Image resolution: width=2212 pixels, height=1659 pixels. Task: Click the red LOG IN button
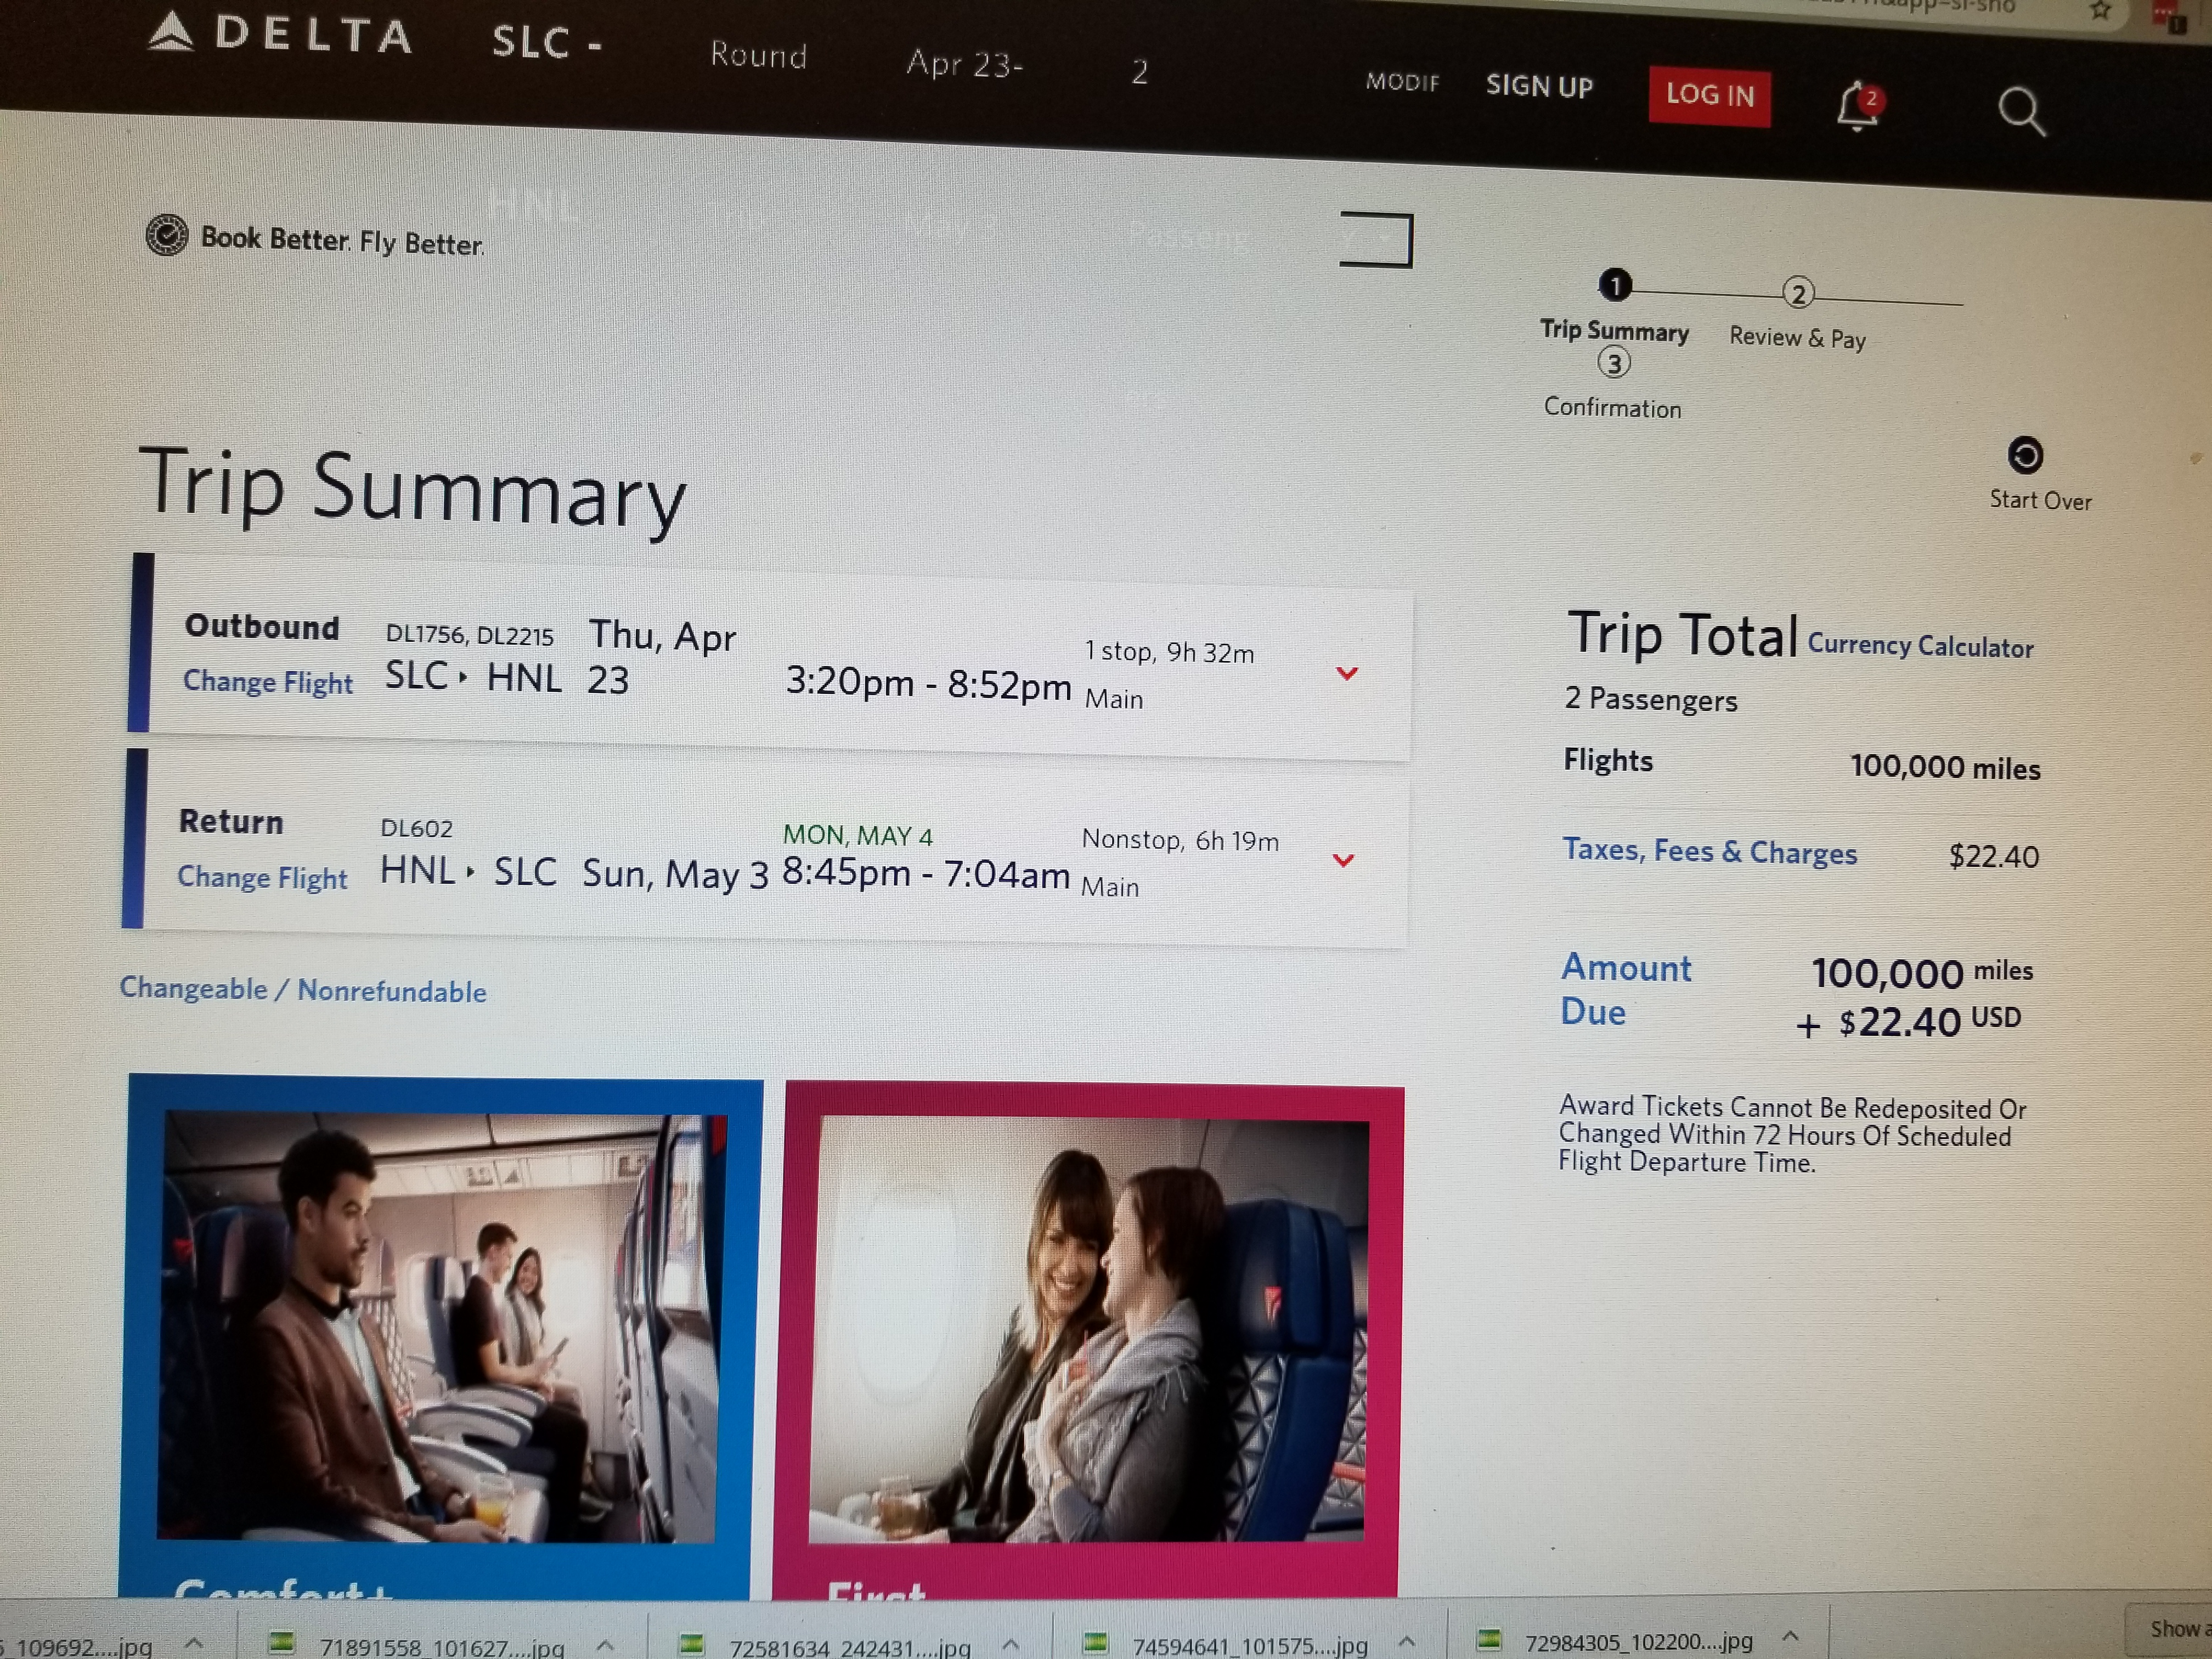pyautogui.click(x=1710, y=97)
